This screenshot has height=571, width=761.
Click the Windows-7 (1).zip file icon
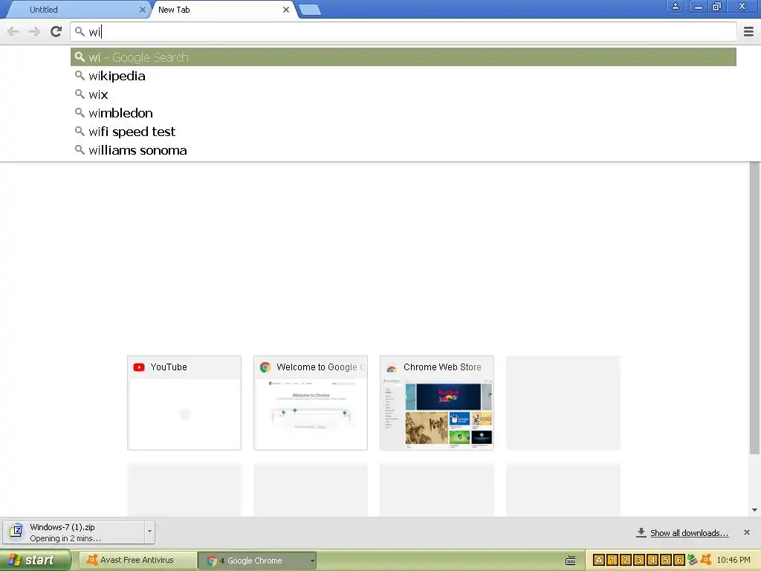pos(16,532)
